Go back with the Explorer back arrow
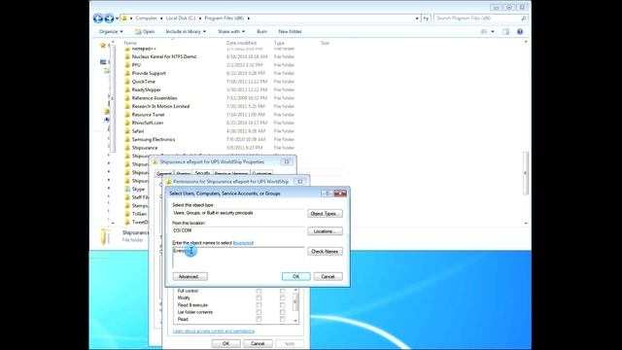 pos(98,17)
